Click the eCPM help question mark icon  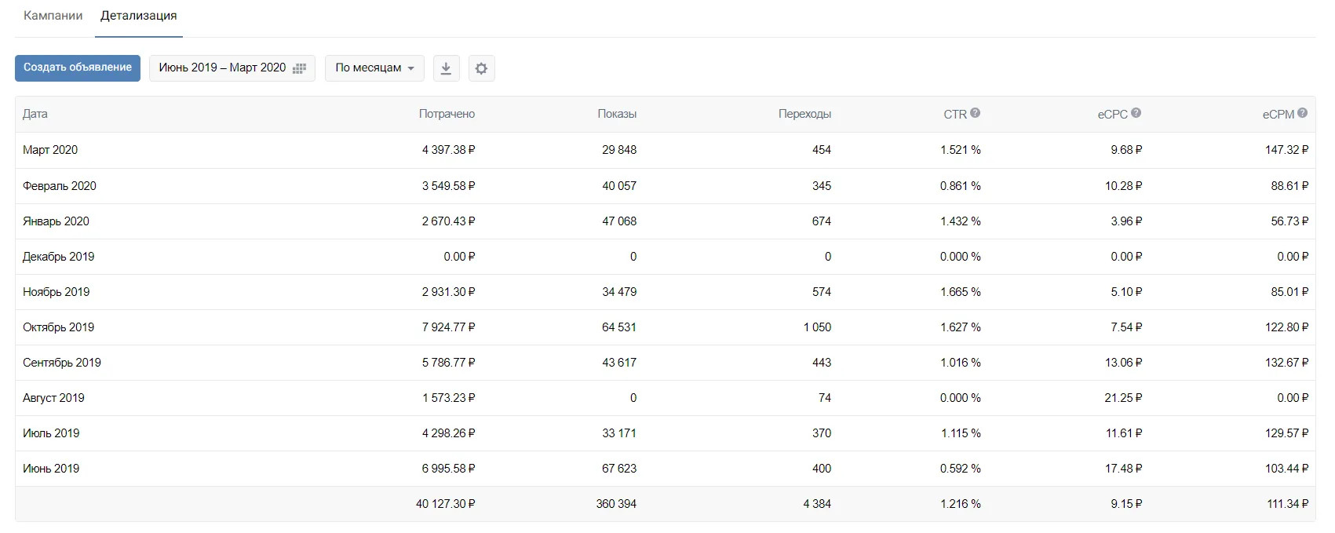pos(1303,113)
